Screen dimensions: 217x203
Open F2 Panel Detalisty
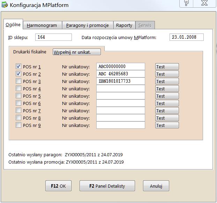pyautogui.click(x=107, y=186)
